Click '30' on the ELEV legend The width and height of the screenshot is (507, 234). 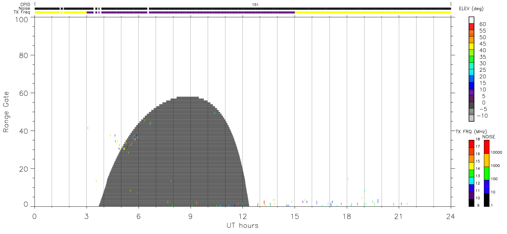(x=482, y=63)
